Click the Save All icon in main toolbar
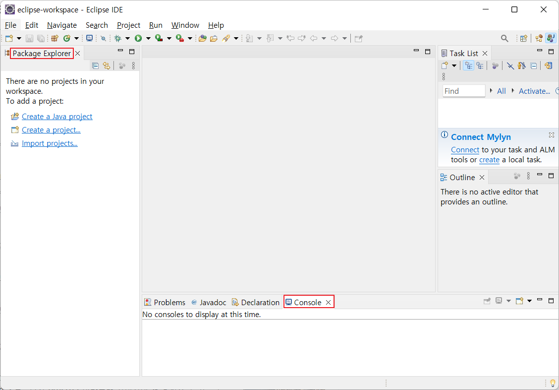The width and height of the screenshot is (559, 390). tap(41, 38)
